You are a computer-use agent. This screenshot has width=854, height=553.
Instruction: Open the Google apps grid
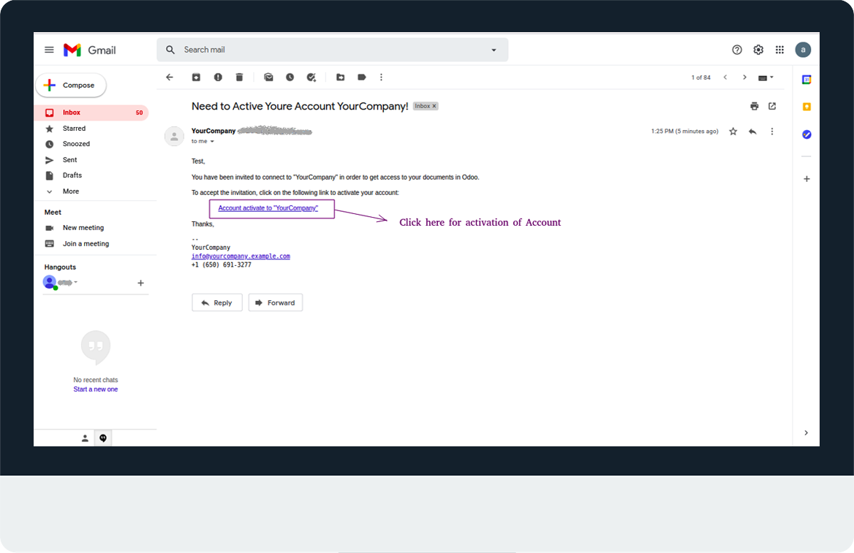point(780,50)
